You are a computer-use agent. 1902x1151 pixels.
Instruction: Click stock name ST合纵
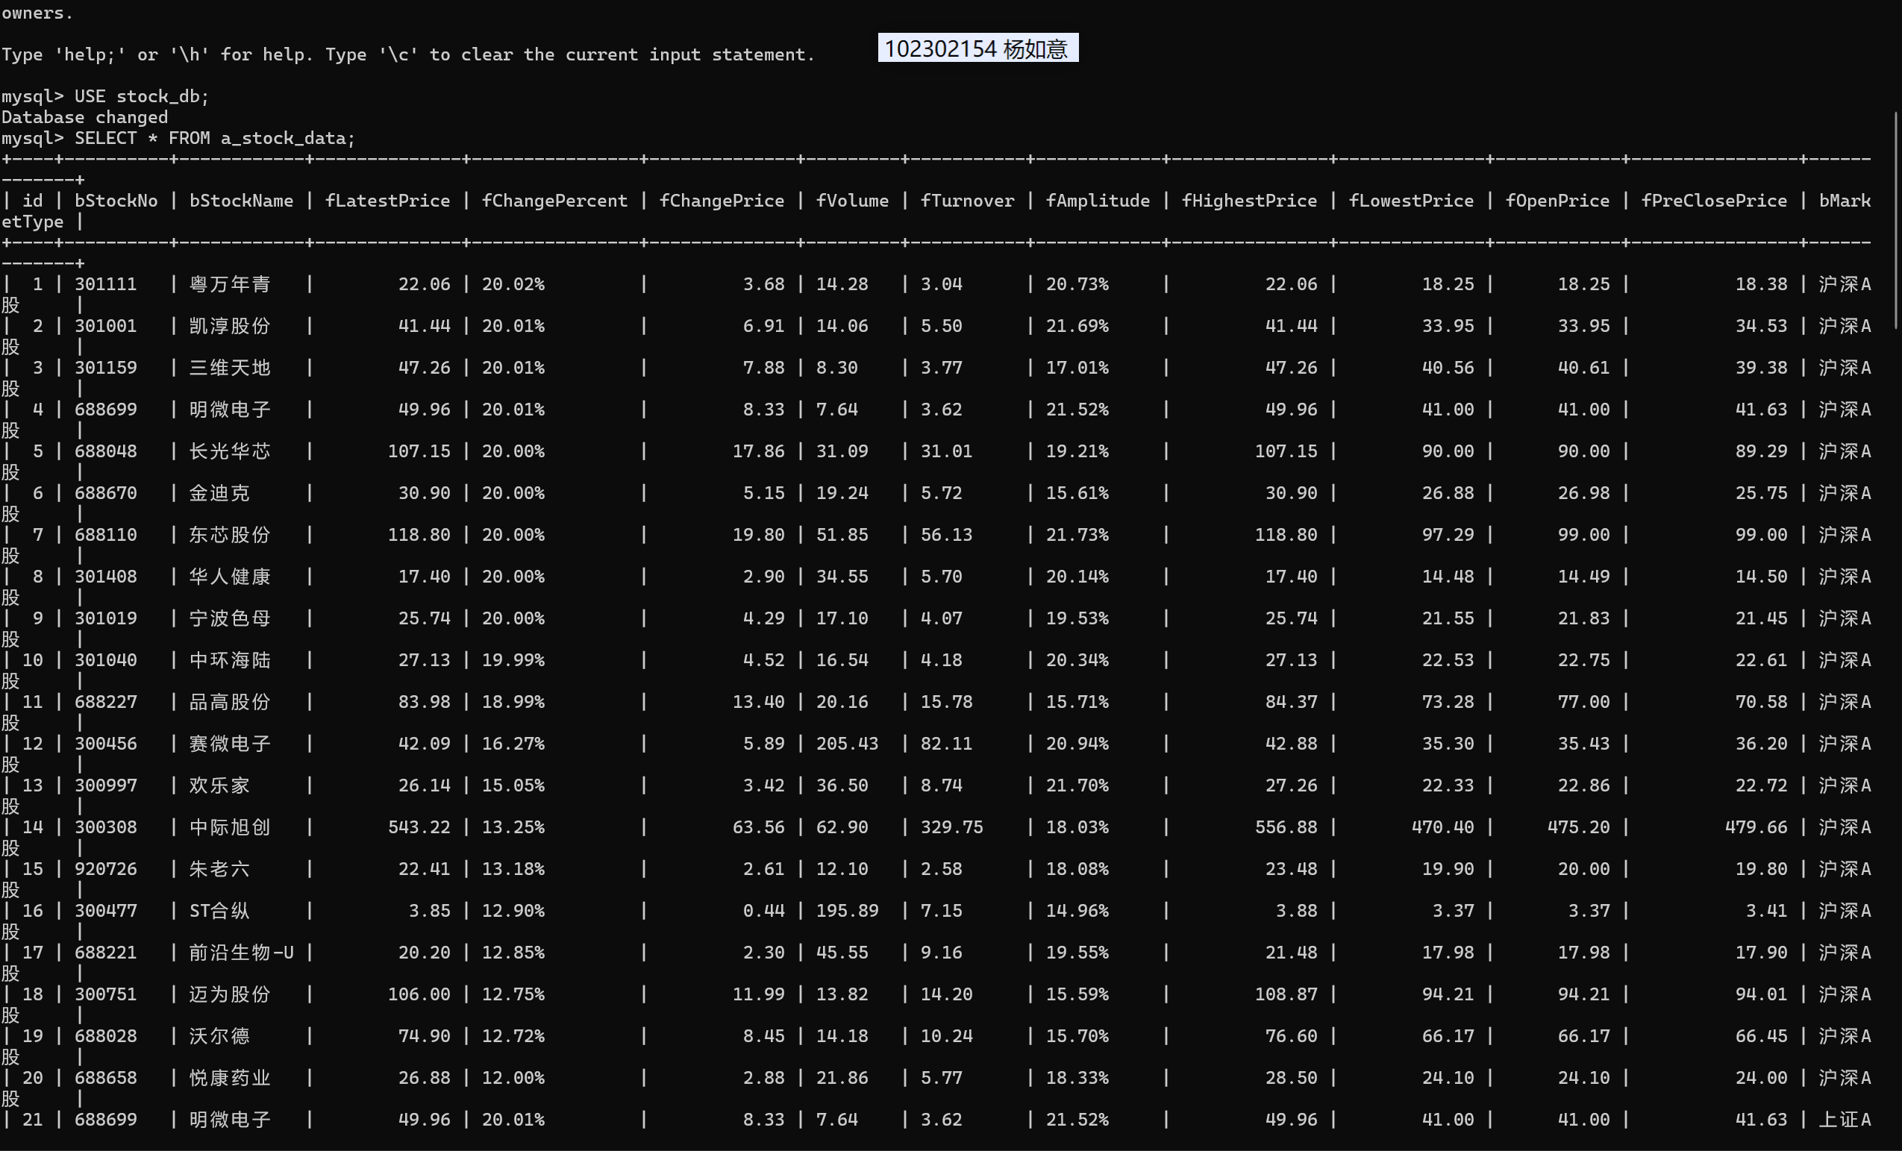tap(219, 910)
